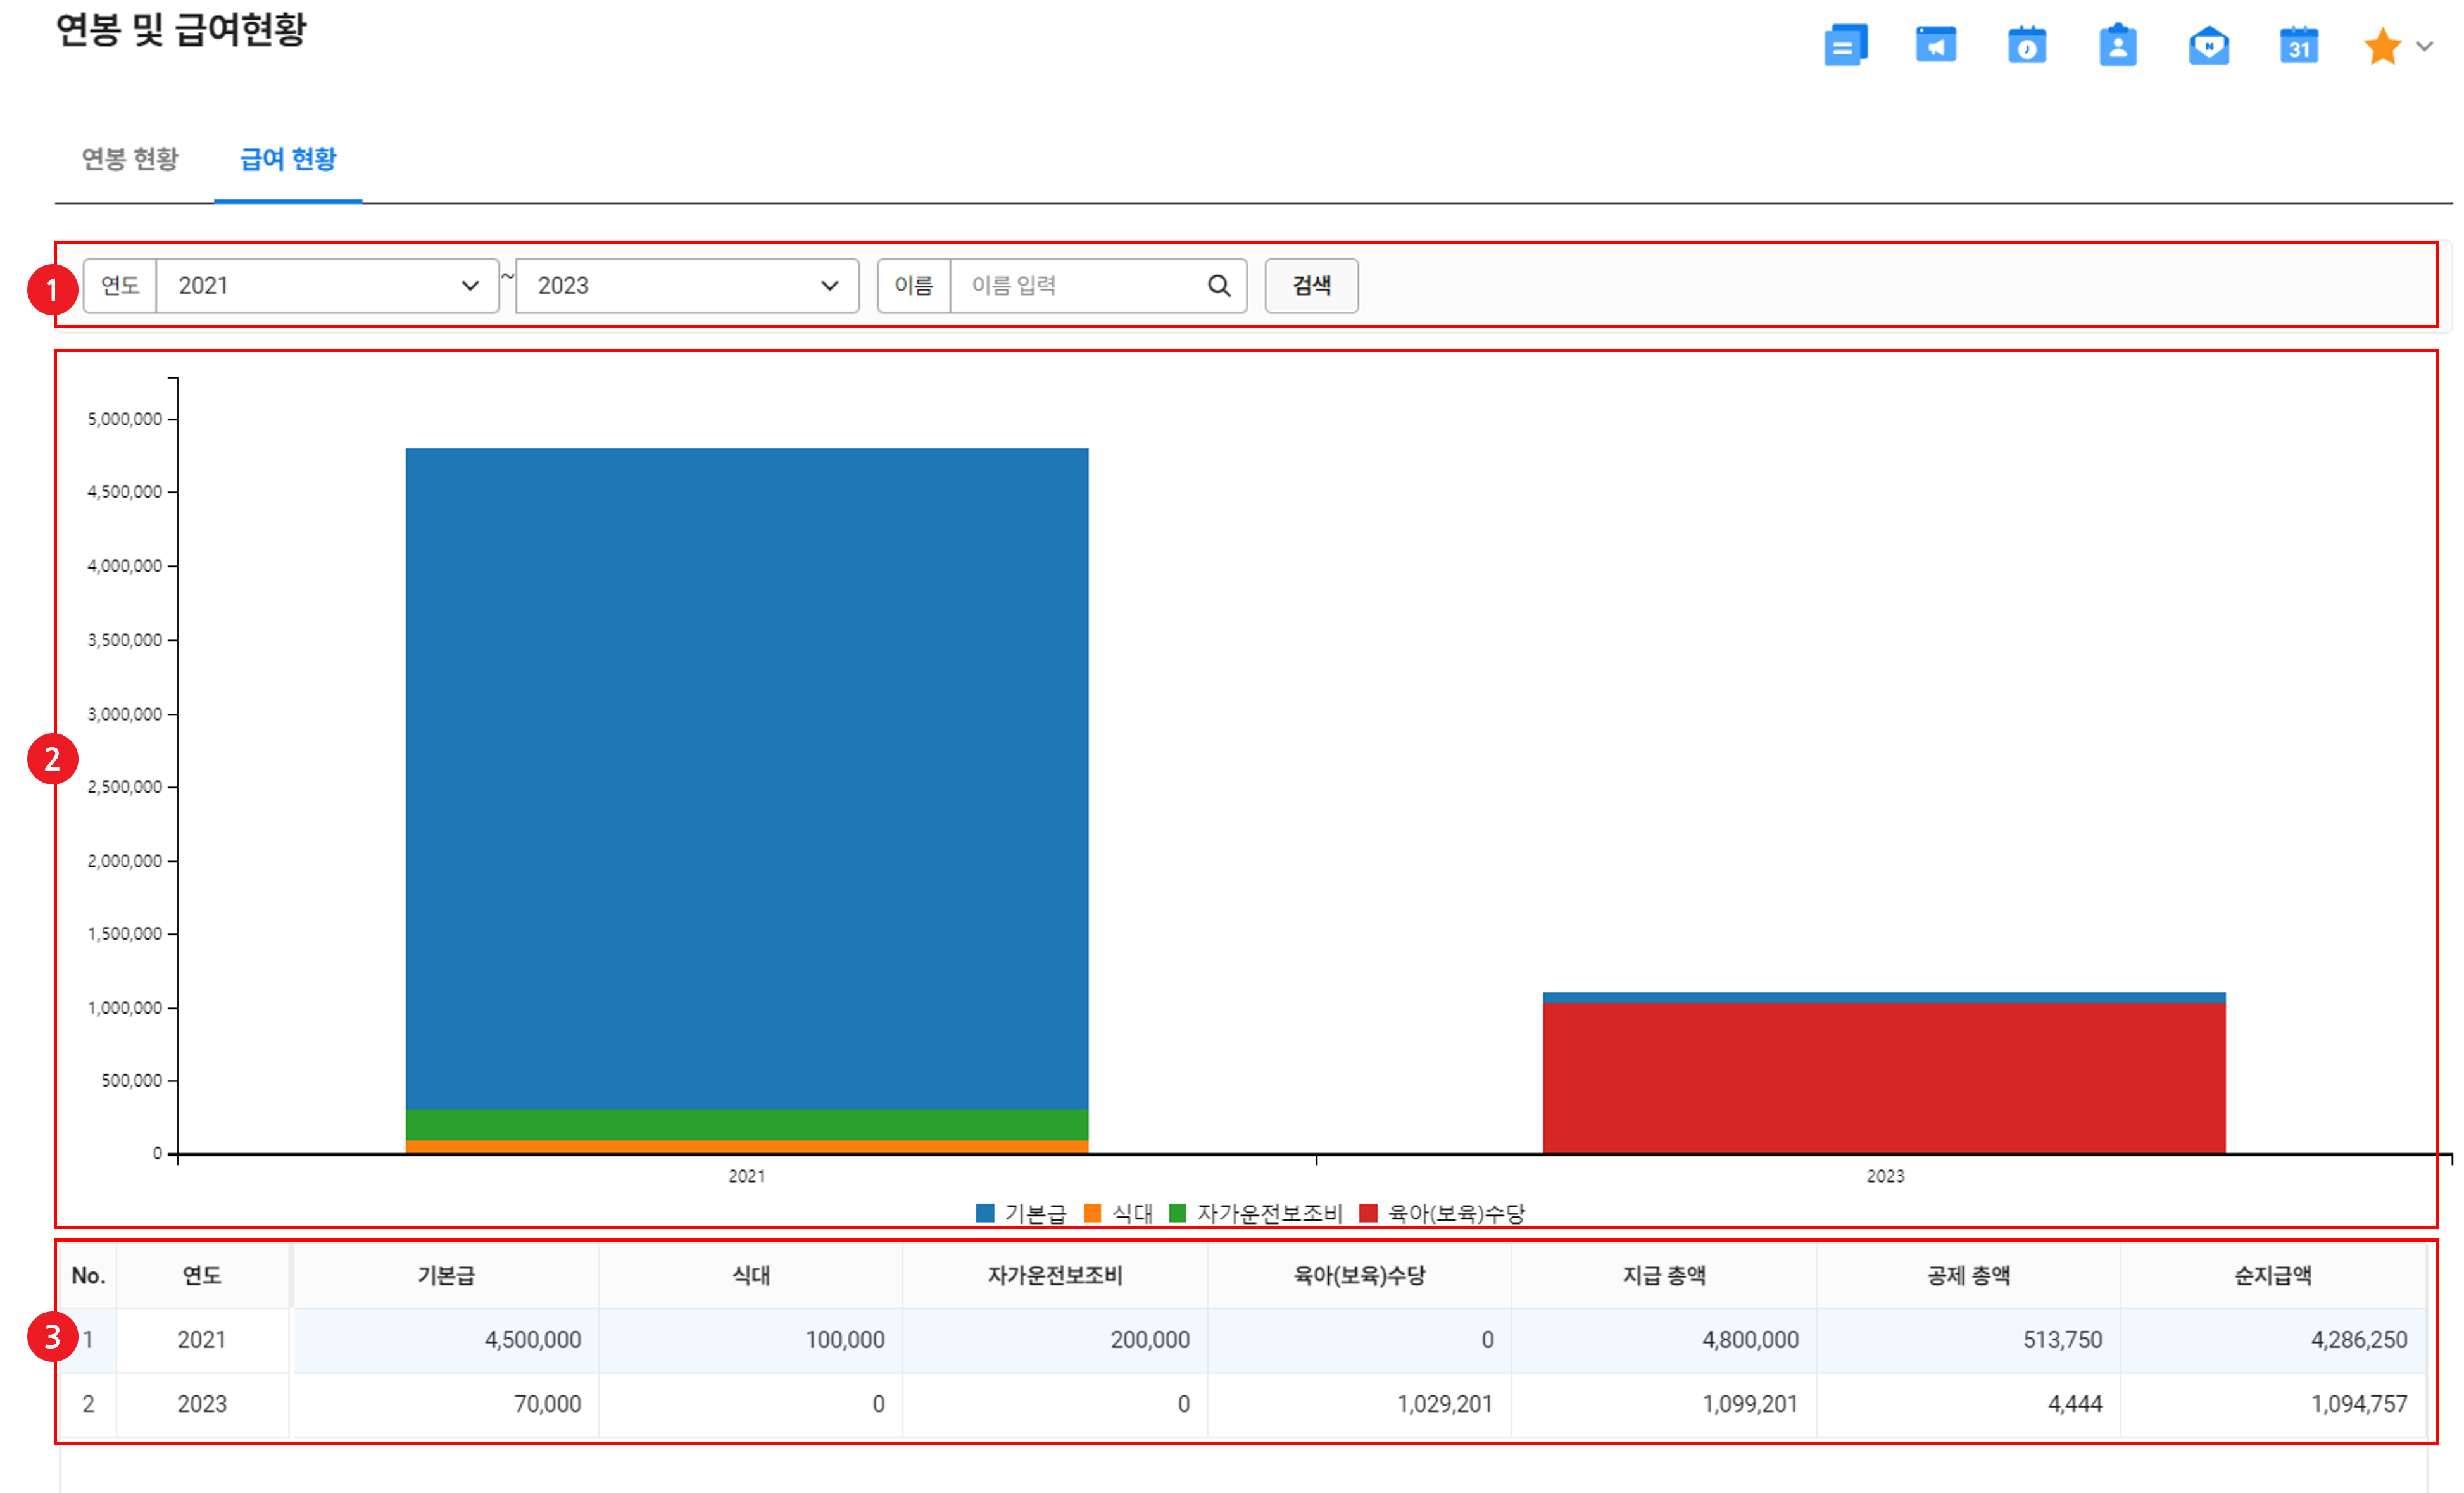Toggle the 식대 legend orange swatch
This screenshot has width=2464, height=1493.
(1092, 1213)
